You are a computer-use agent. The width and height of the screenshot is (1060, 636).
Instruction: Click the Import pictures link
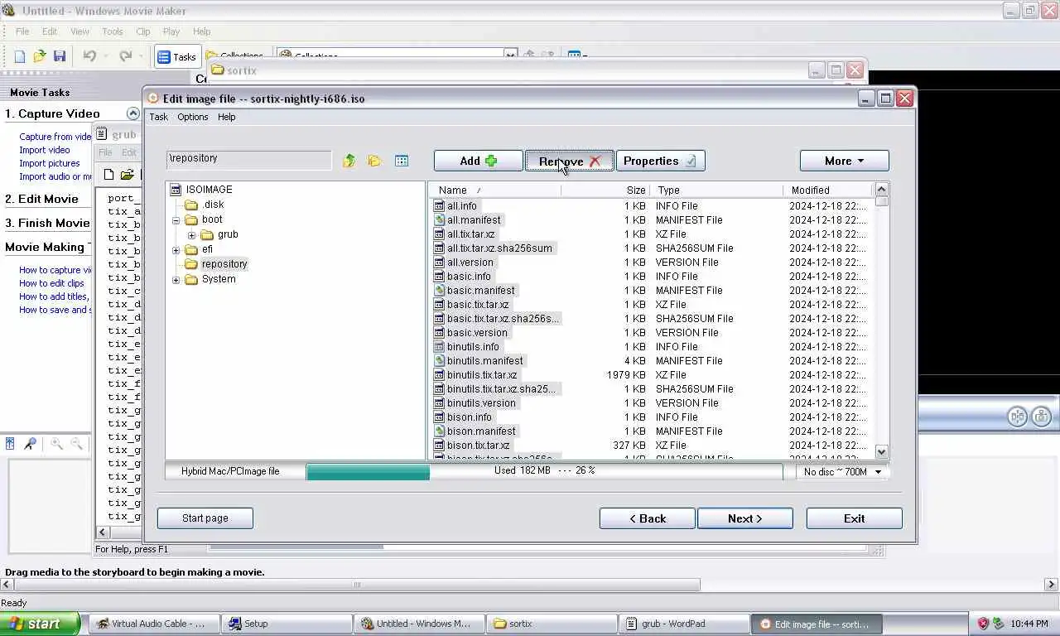50,163
